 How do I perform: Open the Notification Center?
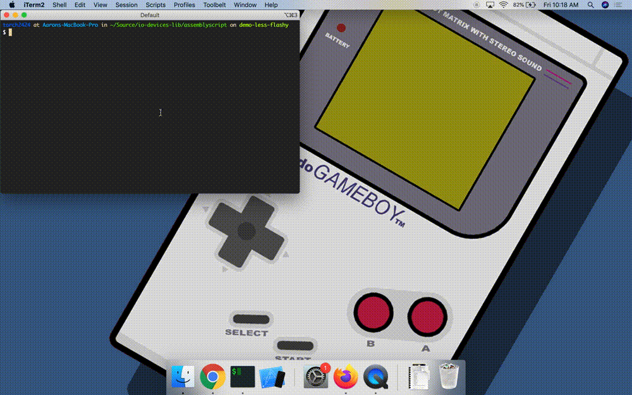point(618,5)
